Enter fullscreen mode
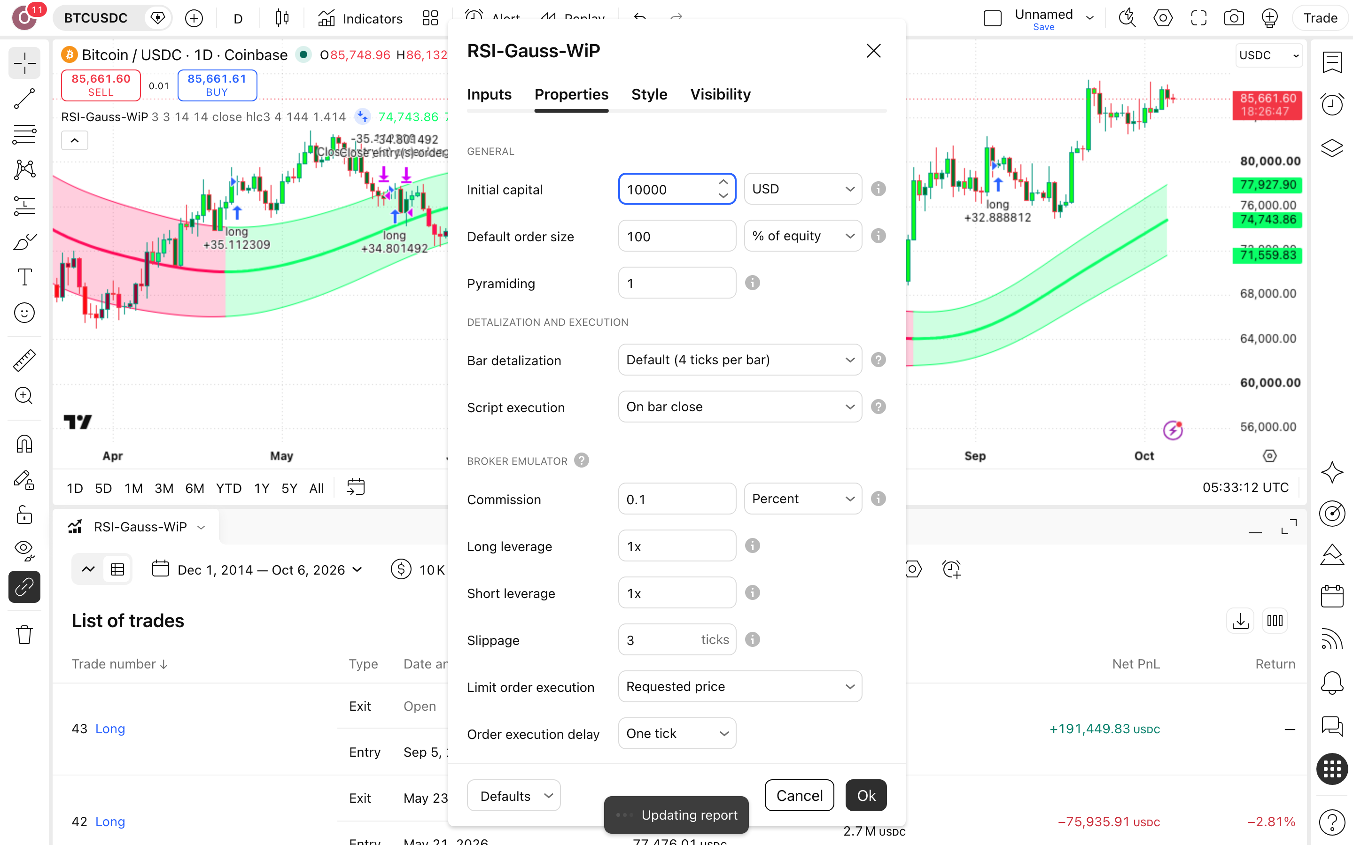The height and width of the screenshot is (845, 1353). coord(1199,18)
